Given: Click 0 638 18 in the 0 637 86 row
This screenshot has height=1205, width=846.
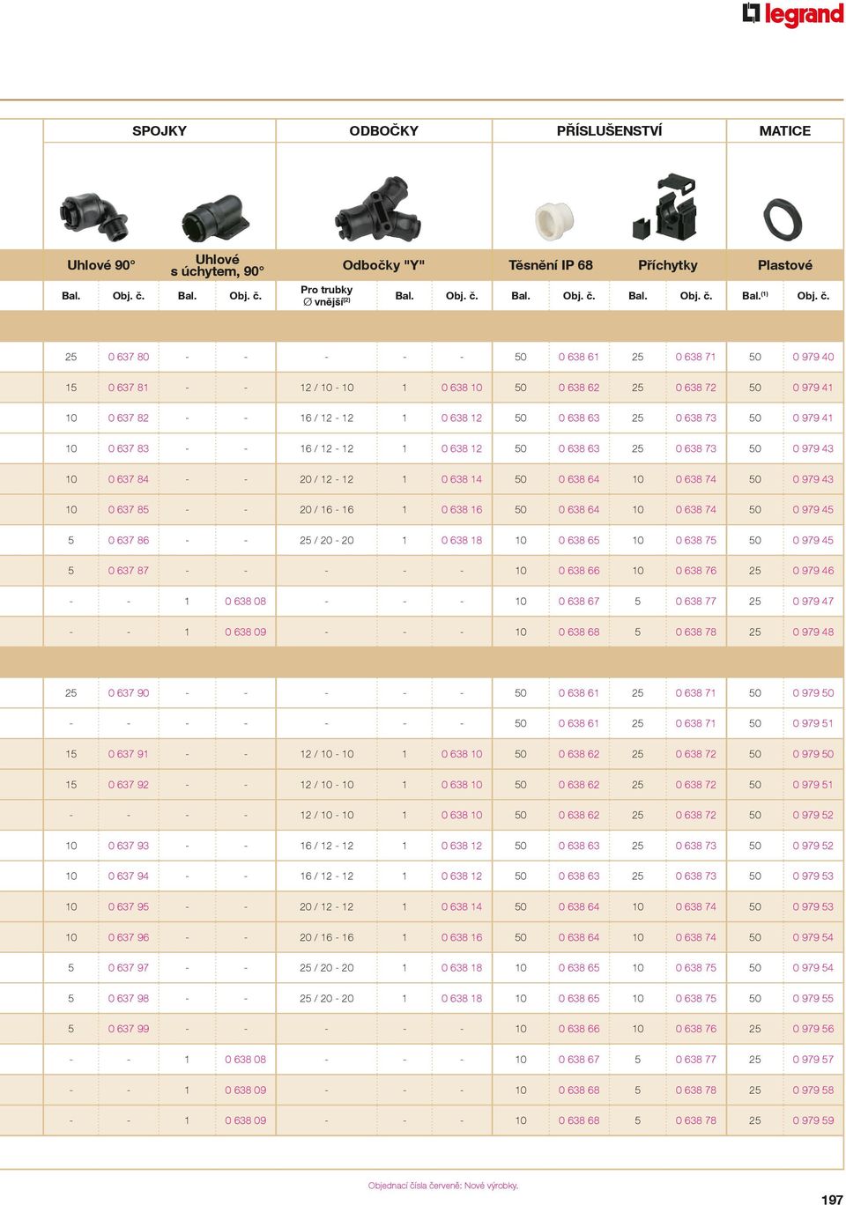Looking at the screenshot, I should tap(462, 540).
